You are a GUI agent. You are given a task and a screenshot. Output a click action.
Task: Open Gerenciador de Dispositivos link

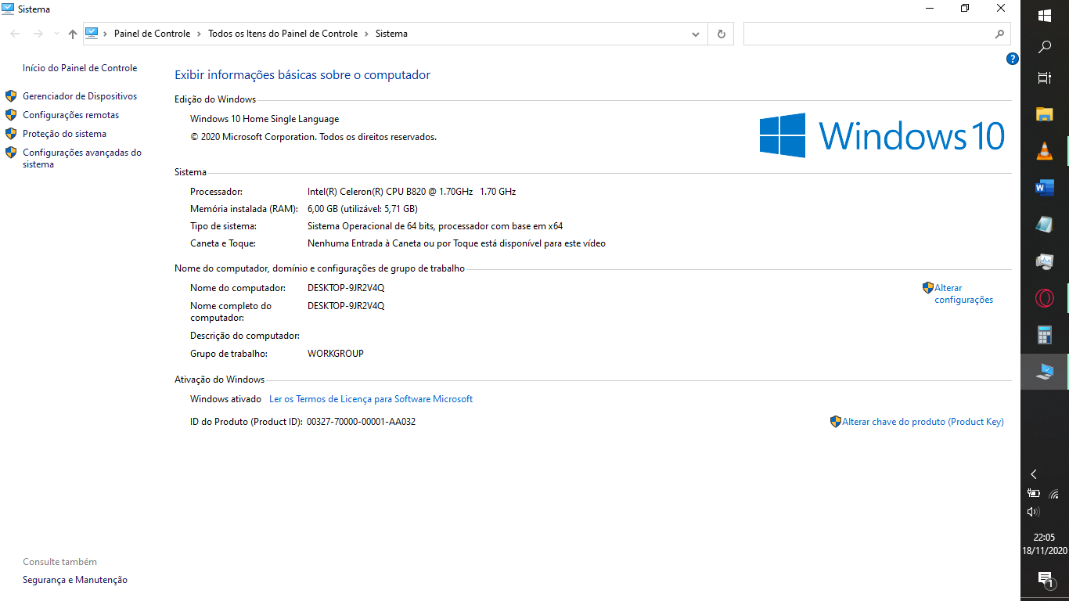coord(80,96)
